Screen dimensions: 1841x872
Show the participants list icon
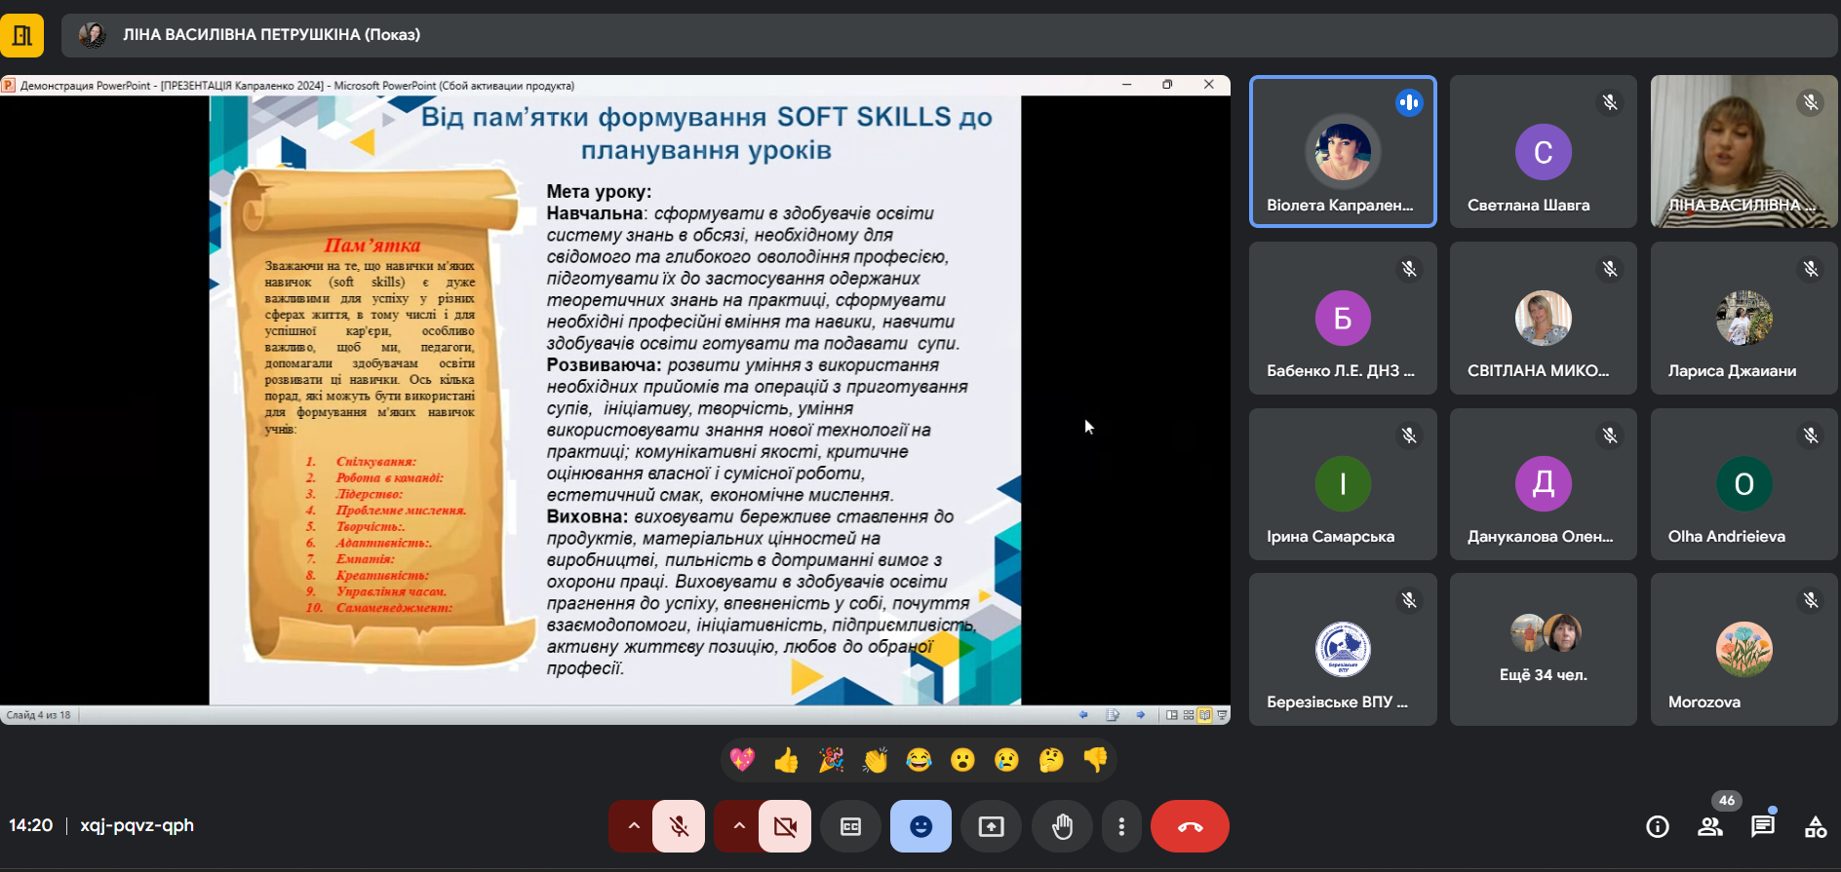coord(1709,826)
